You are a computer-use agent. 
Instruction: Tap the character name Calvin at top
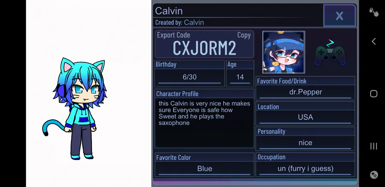tap(169, 11)
